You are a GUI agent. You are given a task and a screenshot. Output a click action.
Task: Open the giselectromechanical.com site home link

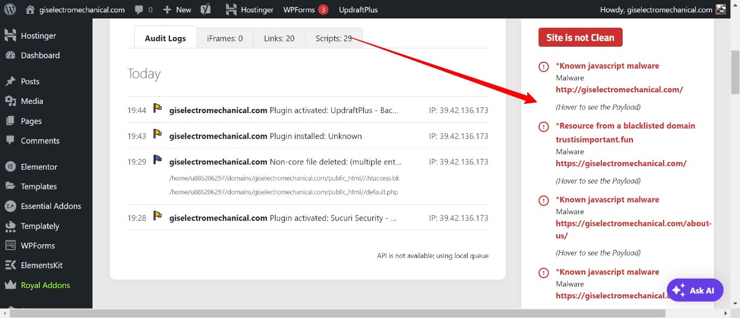[x=75, y=9]
